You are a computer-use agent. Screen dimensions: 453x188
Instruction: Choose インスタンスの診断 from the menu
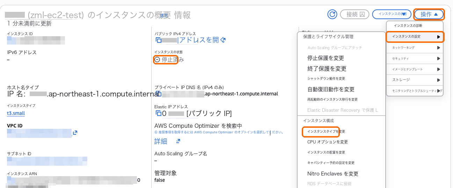point(415,26)
